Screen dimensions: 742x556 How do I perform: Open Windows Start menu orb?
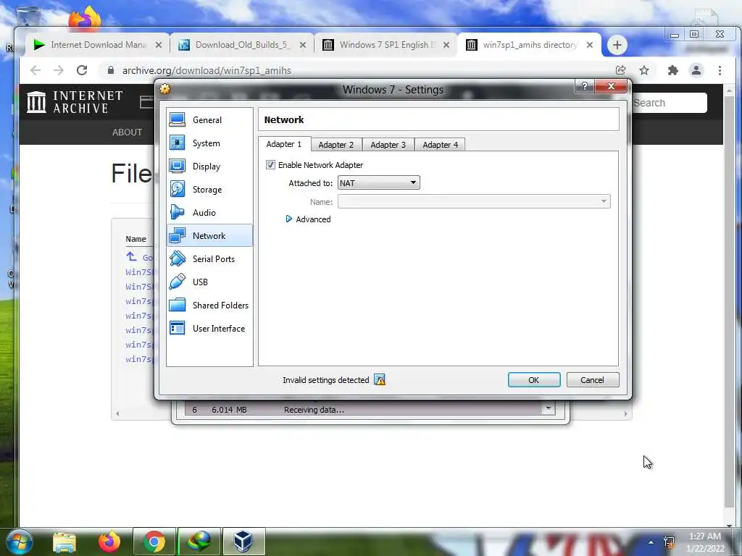point(20,542)
